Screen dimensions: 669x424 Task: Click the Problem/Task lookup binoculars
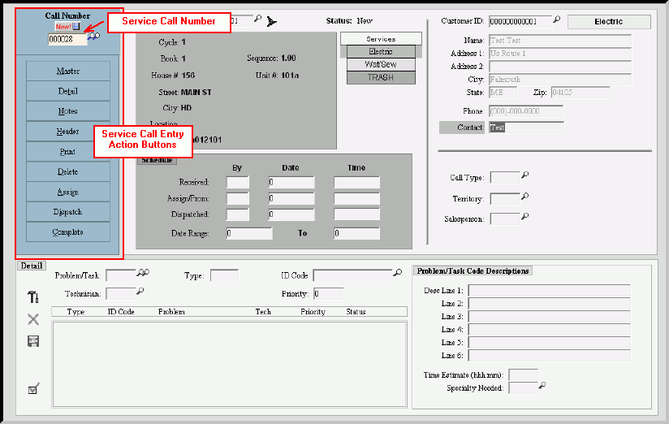(144, 274)
